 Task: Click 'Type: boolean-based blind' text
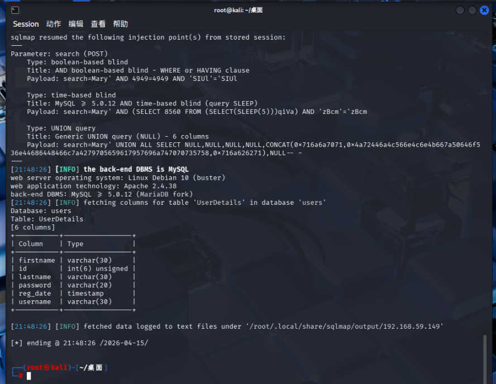(78, 62)
